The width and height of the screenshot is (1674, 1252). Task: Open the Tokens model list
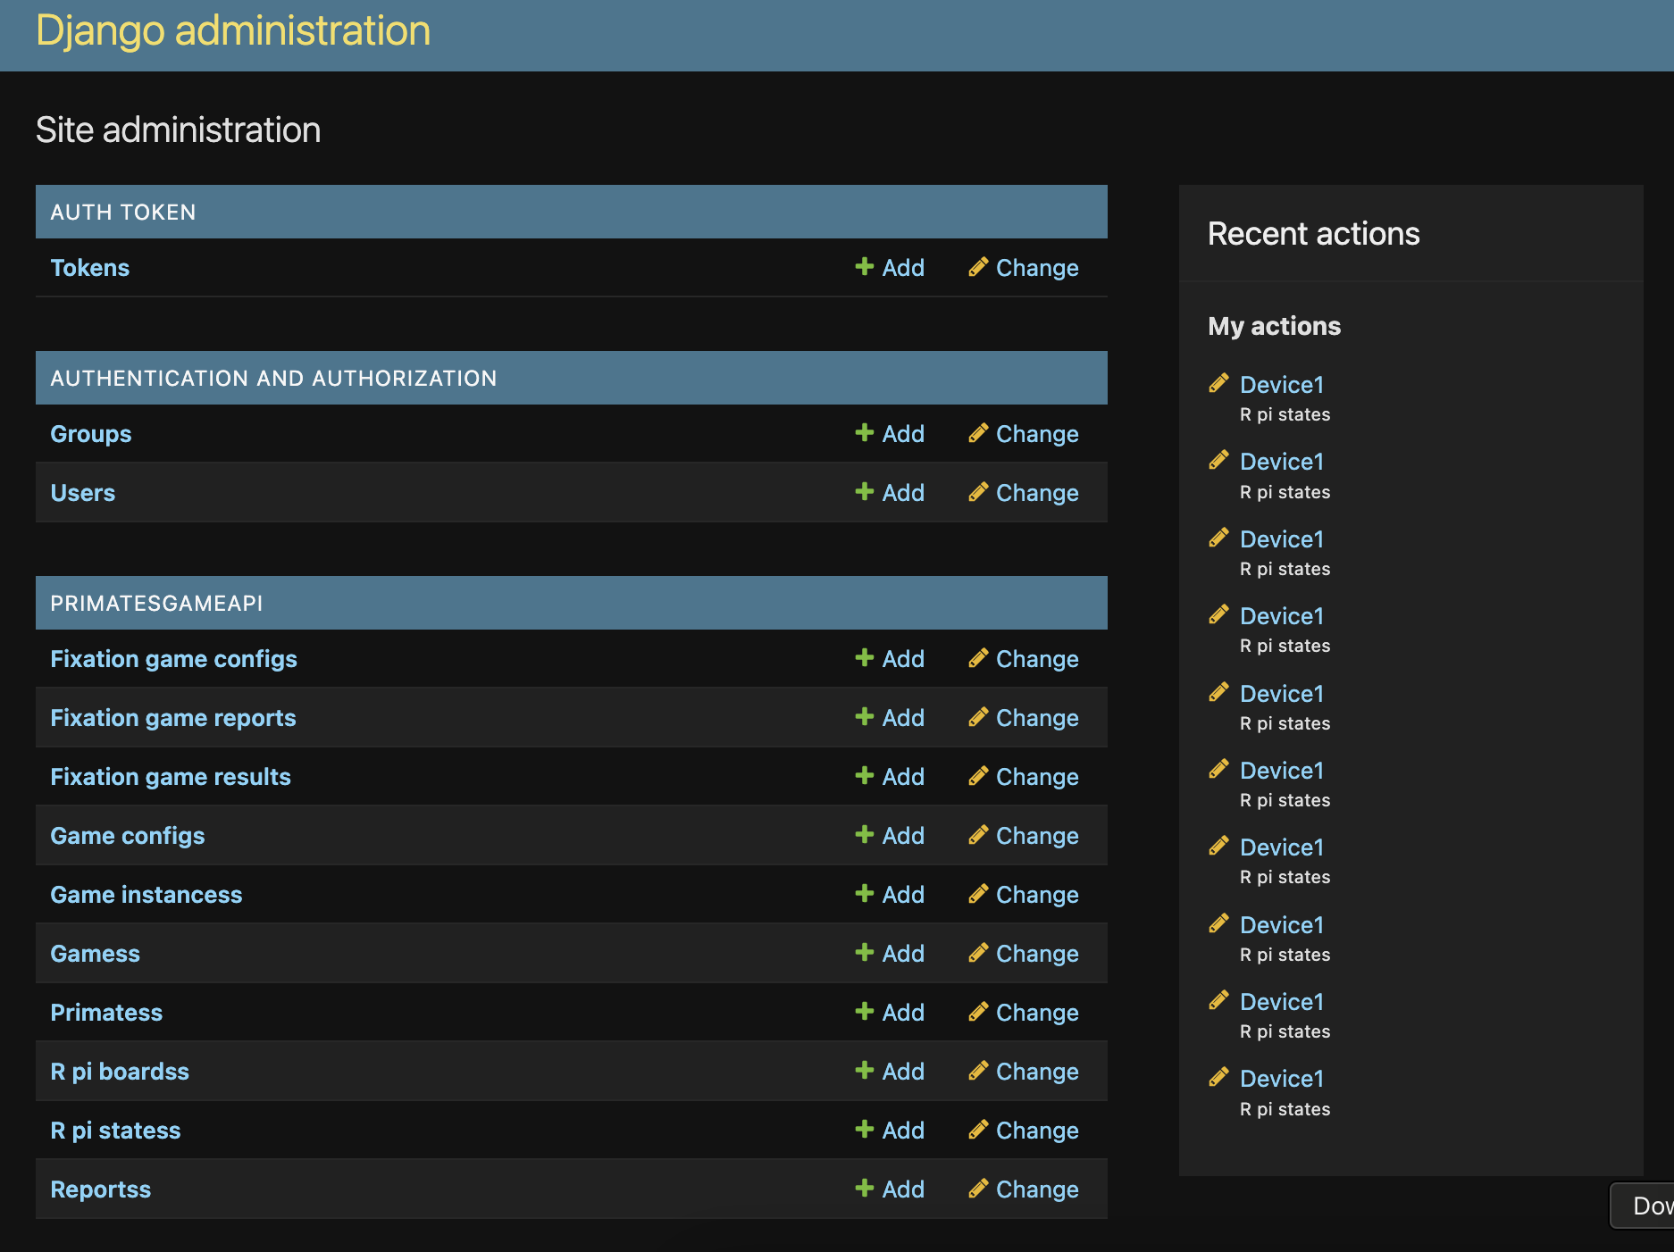(x=89, y=268)
